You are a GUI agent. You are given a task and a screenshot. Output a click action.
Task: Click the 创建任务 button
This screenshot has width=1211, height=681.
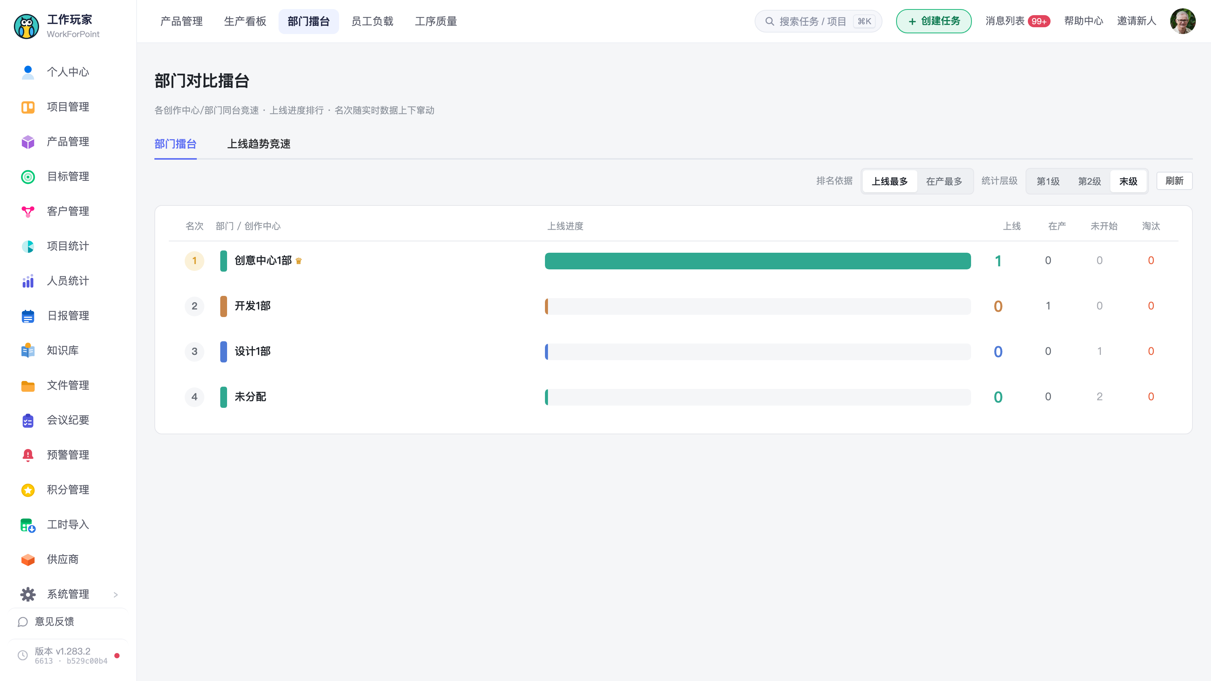point(934,21)
